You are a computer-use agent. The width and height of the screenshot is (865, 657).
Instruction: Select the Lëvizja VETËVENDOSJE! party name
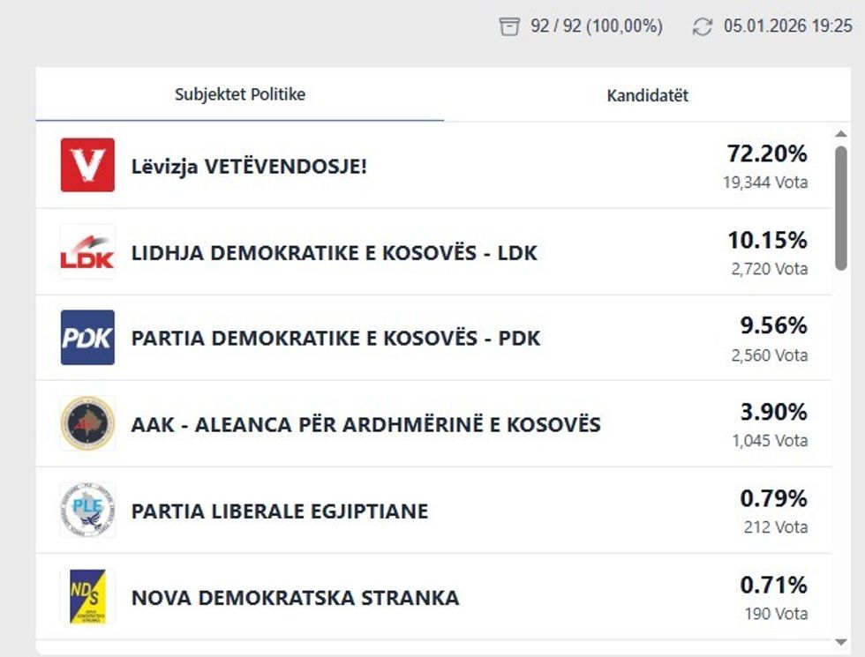tap(249, 166)
